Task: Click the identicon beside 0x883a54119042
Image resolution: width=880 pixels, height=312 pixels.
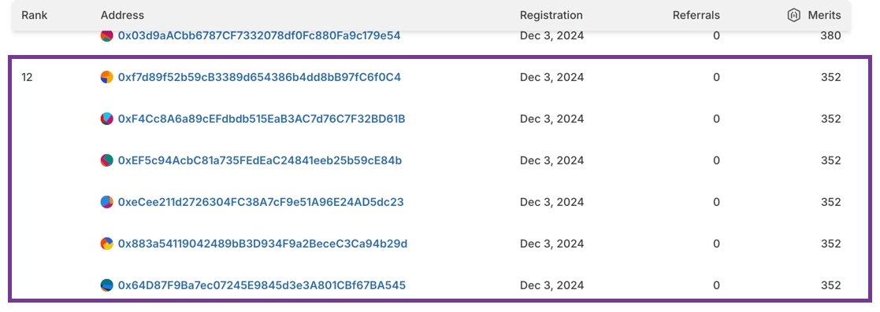Action: point(106,244)
